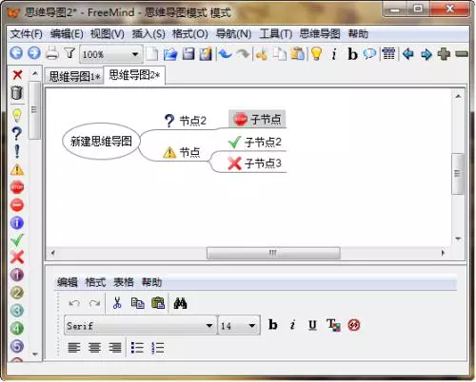
Task: Add priority 5 icon from sidebar
Action: [x=17, y=346]
